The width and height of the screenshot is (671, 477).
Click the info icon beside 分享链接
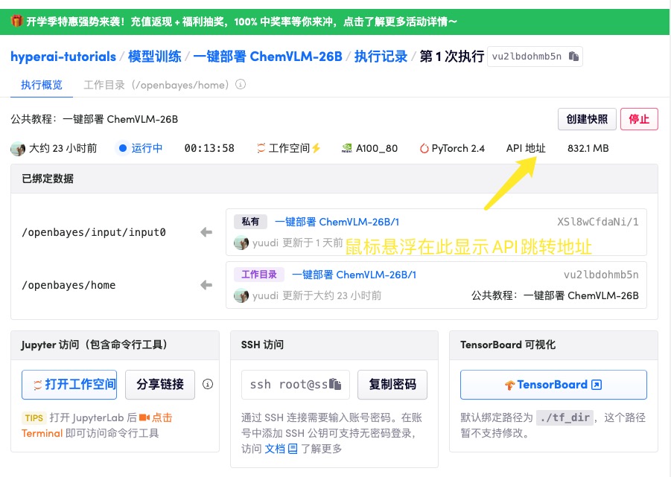pyautogui.click(x=208, y=385)
